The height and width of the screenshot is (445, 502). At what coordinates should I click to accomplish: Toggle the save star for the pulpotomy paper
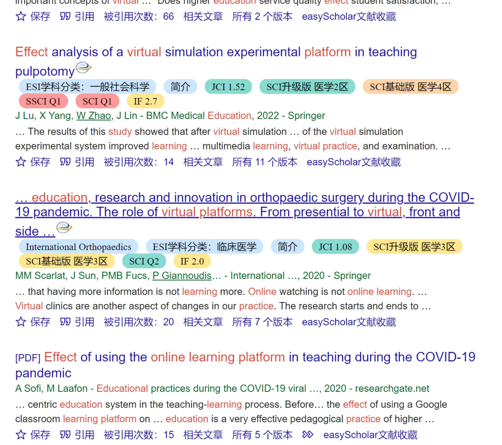pyautogui.click(x=21, y=162)
